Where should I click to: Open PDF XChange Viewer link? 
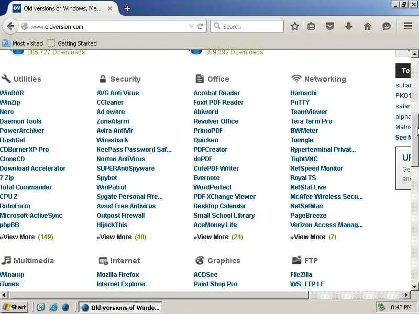click(x=225, y=197)
